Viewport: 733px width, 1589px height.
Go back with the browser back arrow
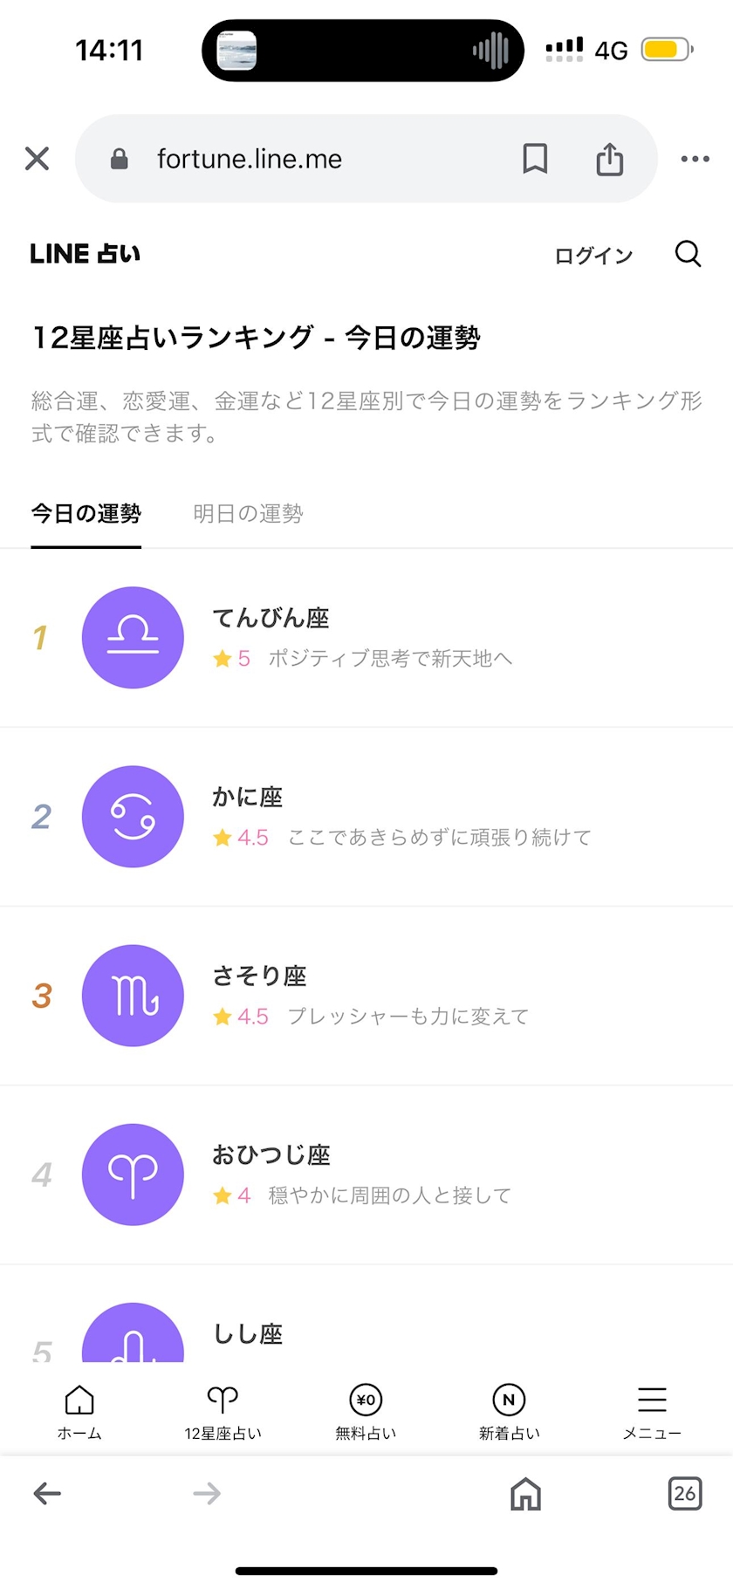[47, 1494]
